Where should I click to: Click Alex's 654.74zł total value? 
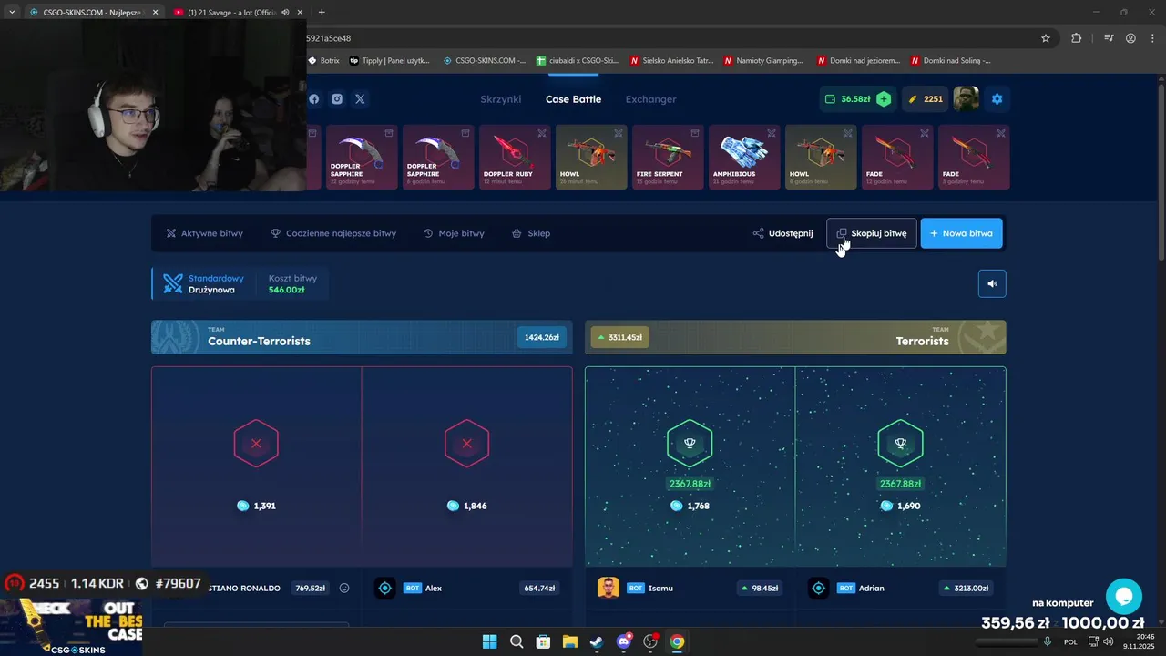point(539,589)
